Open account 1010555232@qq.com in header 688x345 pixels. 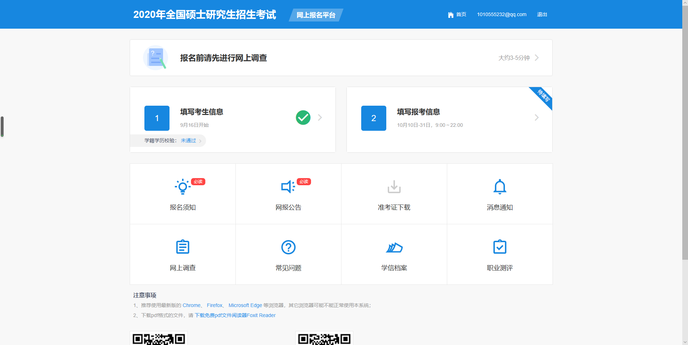pos(501,15)
